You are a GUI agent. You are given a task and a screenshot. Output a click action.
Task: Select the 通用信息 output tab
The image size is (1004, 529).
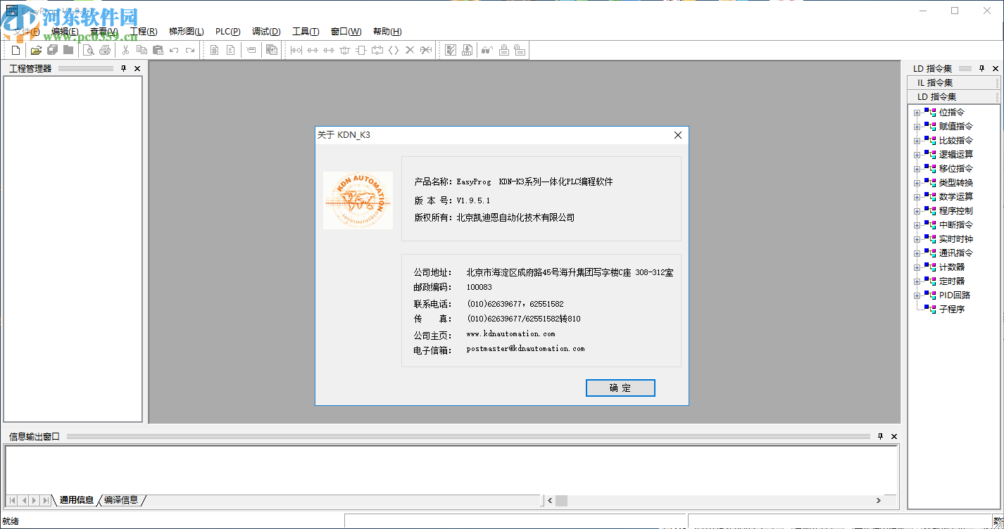[x=77, y=500]
